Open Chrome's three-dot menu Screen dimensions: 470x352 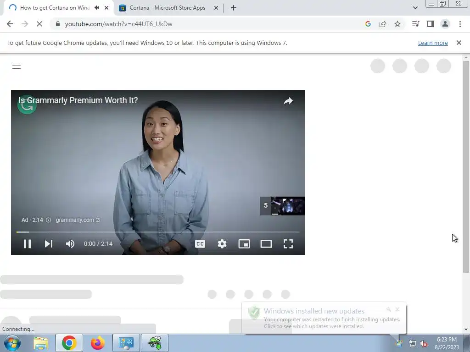460,24
